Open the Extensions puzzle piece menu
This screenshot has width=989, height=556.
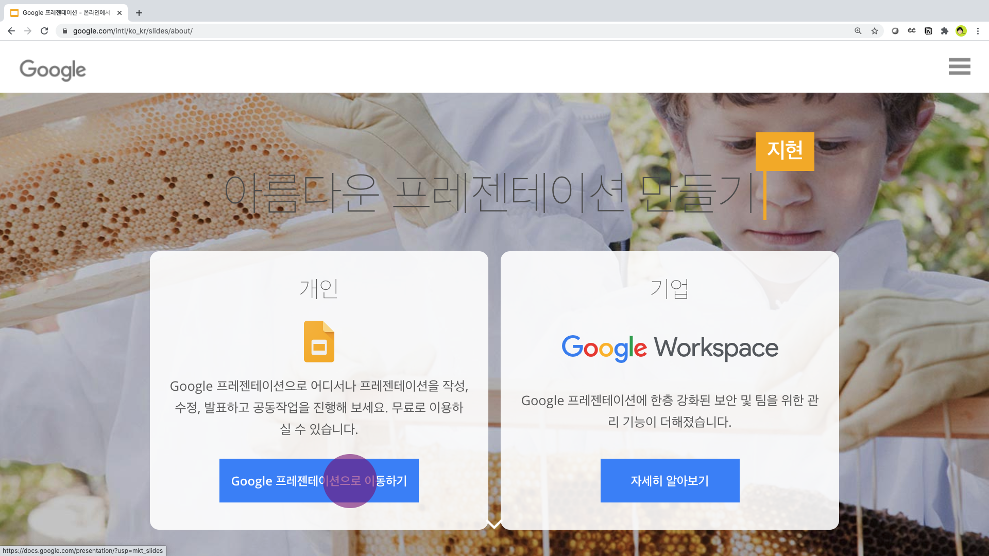tap(945, 31)
